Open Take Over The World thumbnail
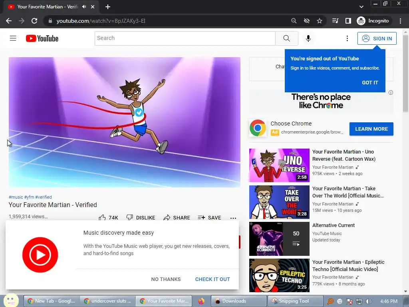The width and height of the screenshot is (409, 307). coord(279,202)
